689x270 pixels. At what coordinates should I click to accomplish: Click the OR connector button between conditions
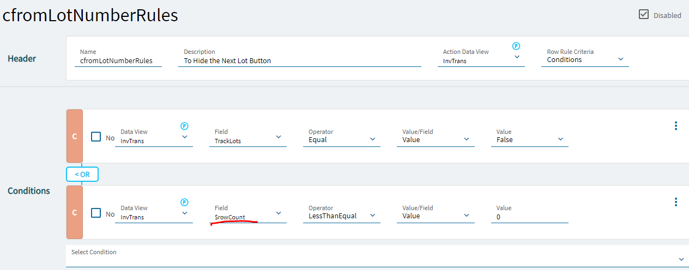pos(82,174)
